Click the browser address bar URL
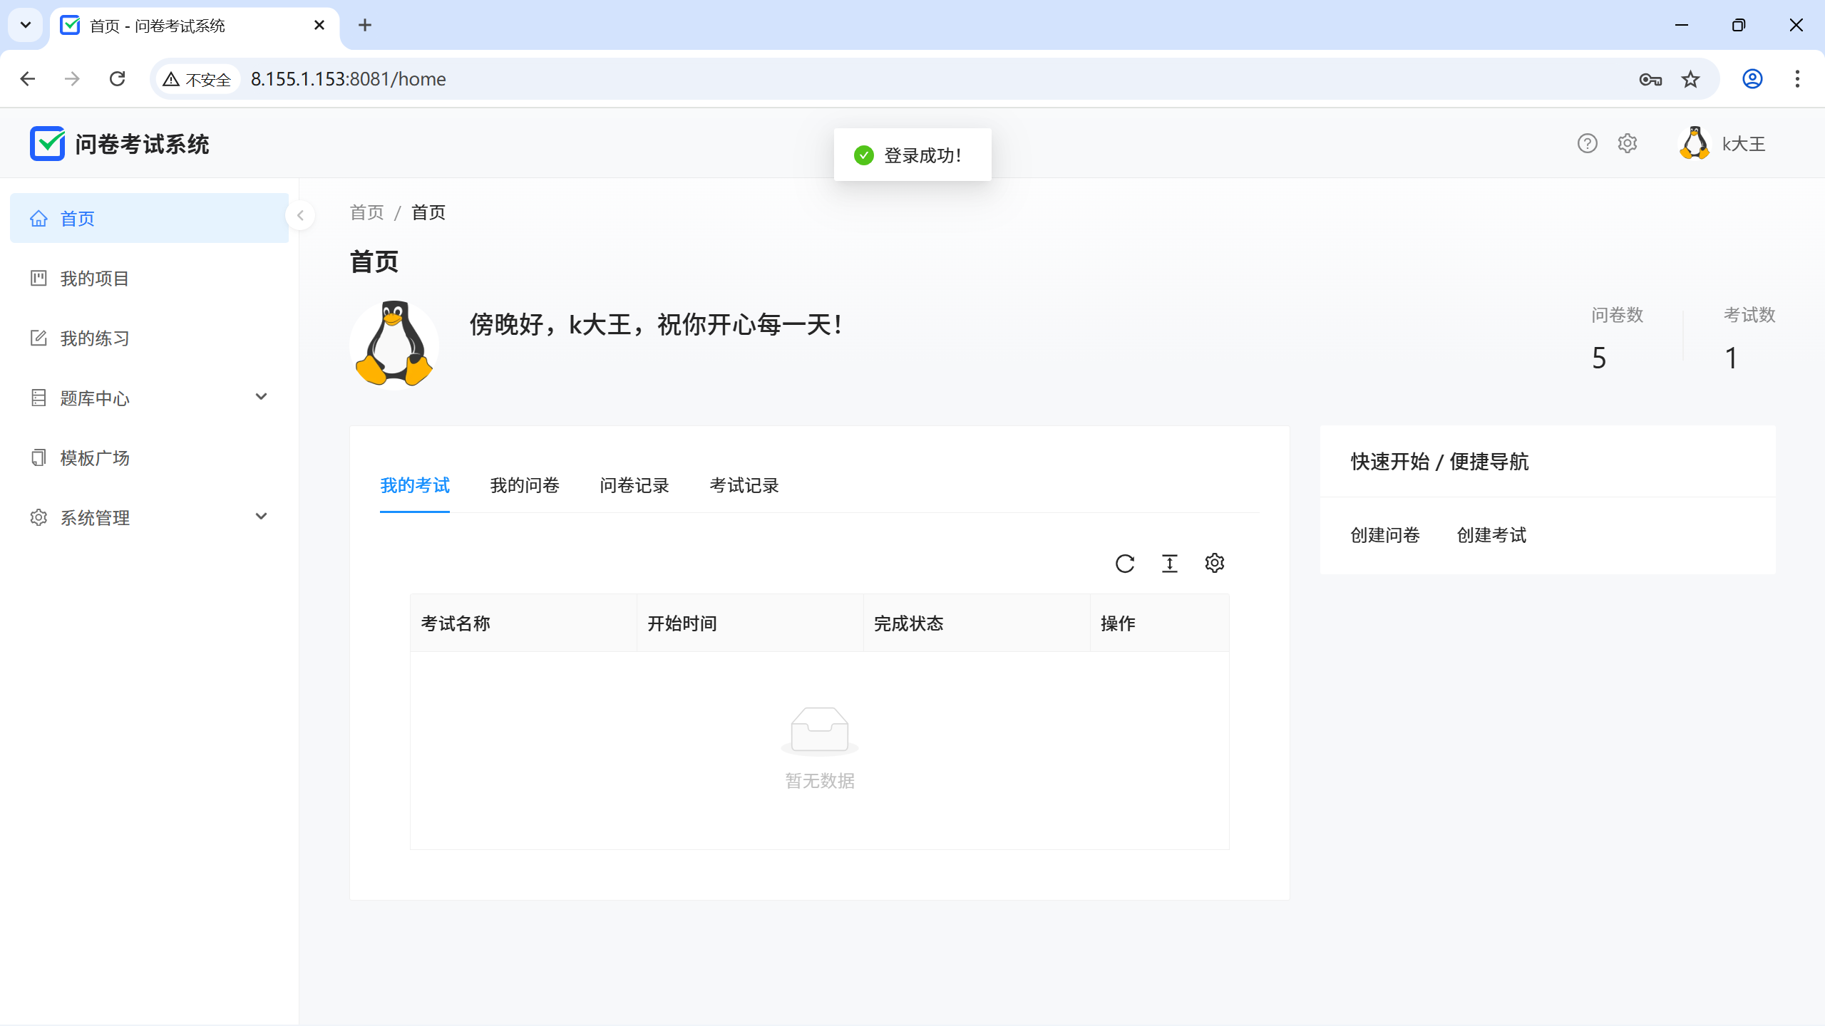 348,79
